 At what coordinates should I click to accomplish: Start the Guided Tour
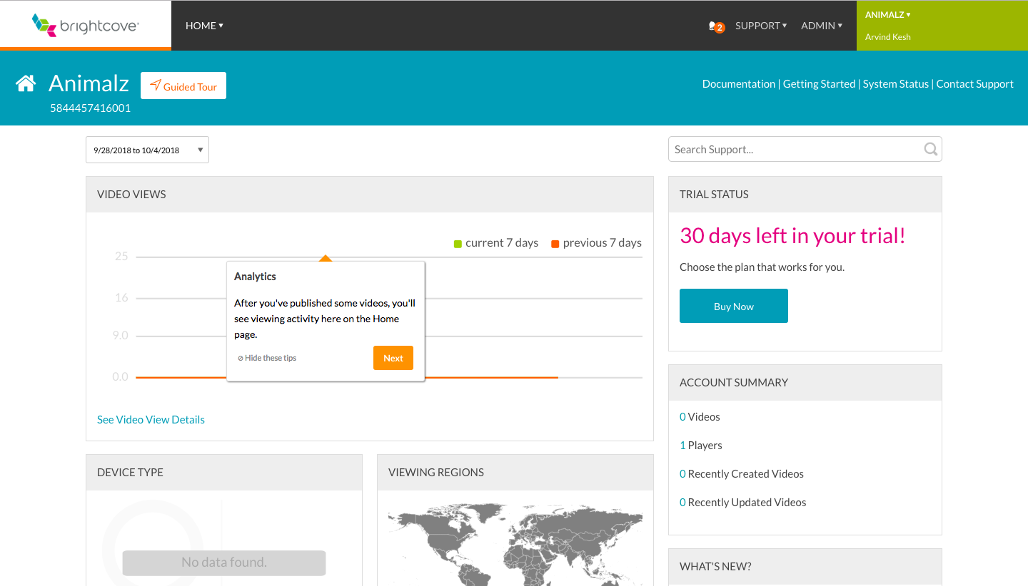183,86
